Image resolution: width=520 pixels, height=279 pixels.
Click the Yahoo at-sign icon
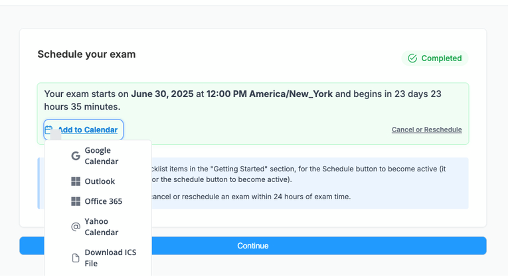pos(76,227)
